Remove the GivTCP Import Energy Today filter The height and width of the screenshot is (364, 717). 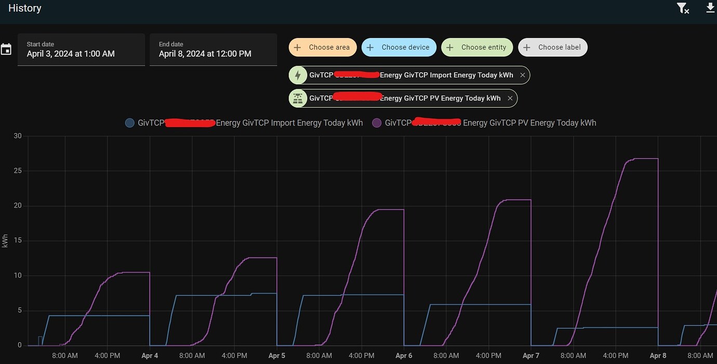[522, 75]
